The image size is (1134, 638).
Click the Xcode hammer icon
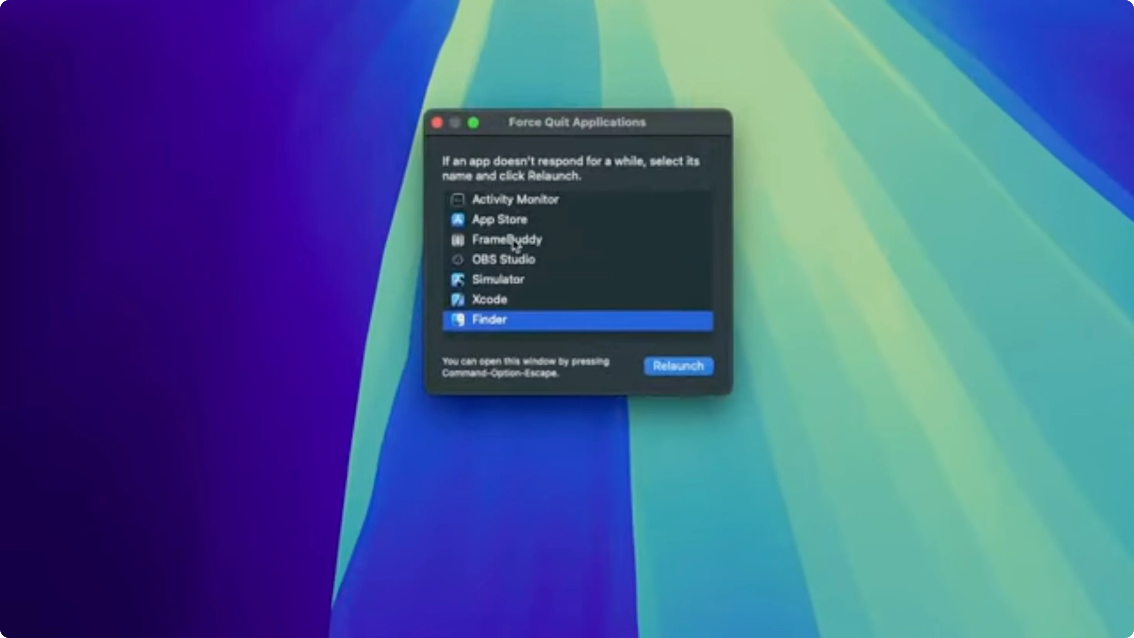pos(458,299)
